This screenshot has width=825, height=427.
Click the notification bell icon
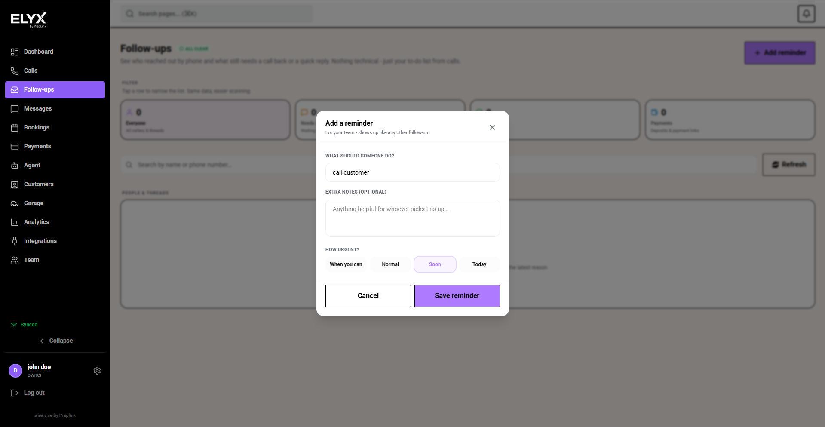tap(807, 14)
